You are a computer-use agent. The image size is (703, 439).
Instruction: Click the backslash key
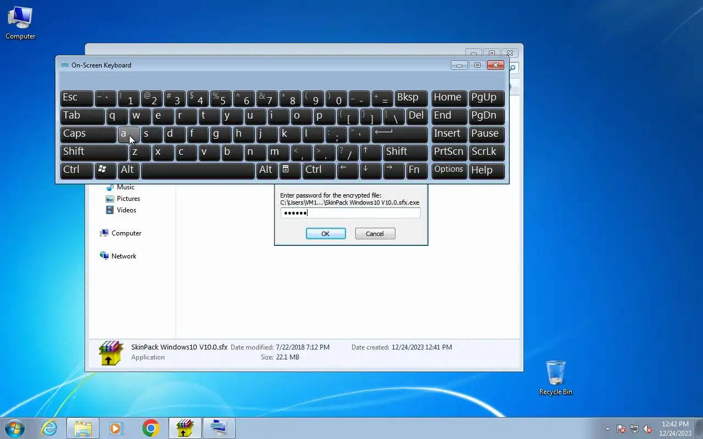[x=394, y=116]
